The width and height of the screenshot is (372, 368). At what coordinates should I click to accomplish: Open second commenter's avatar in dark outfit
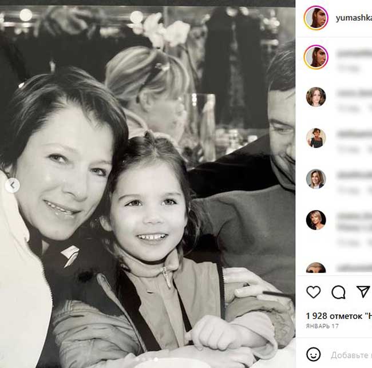click(x=315, y=138)
